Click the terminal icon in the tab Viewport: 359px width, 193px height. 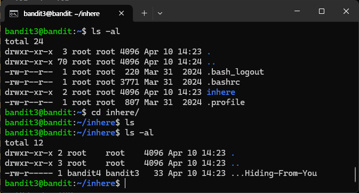14,14
